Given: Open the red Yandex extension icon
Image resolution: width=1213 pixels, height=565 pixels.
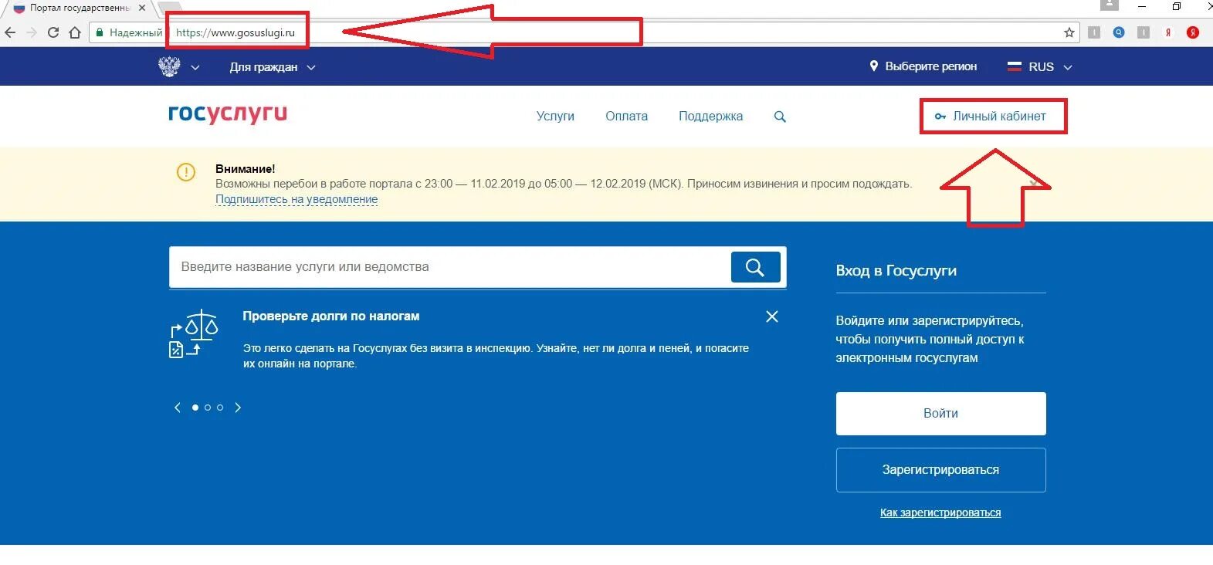Looking at the screenshot, I should tap(1193, 32).
